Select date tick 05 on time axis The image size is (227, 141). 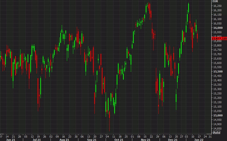(x=26, y=136)
